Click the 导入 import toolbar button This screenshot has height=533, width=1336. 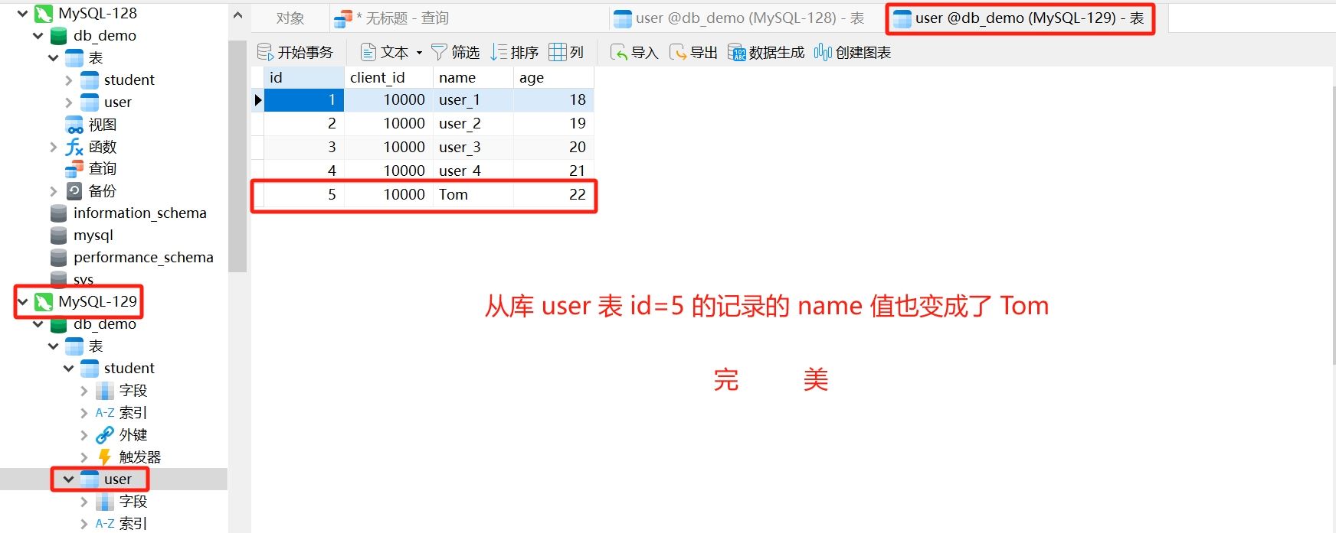click(634, 52)
